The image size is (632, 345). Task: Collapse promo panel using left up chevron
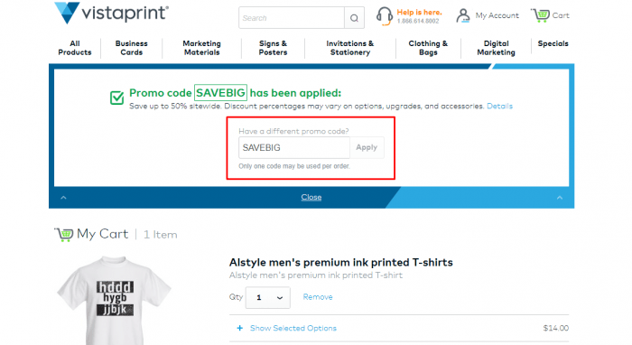[63, 198]
